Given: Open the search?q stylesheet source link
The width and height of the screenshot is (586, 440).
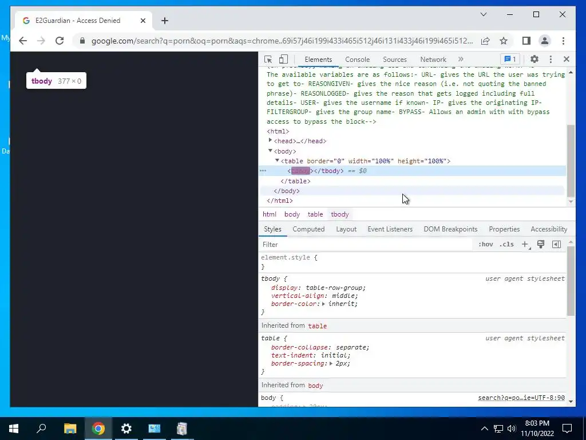Looking at the screenshot, I should point(521,398).
